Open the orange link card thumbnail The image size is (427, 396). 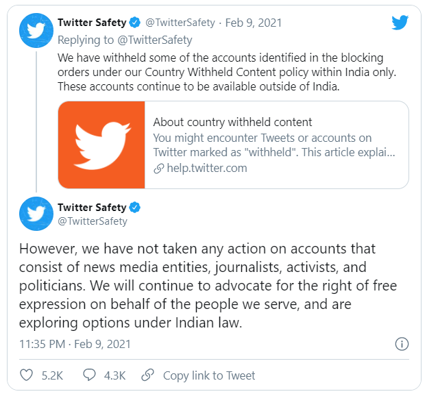101,145
